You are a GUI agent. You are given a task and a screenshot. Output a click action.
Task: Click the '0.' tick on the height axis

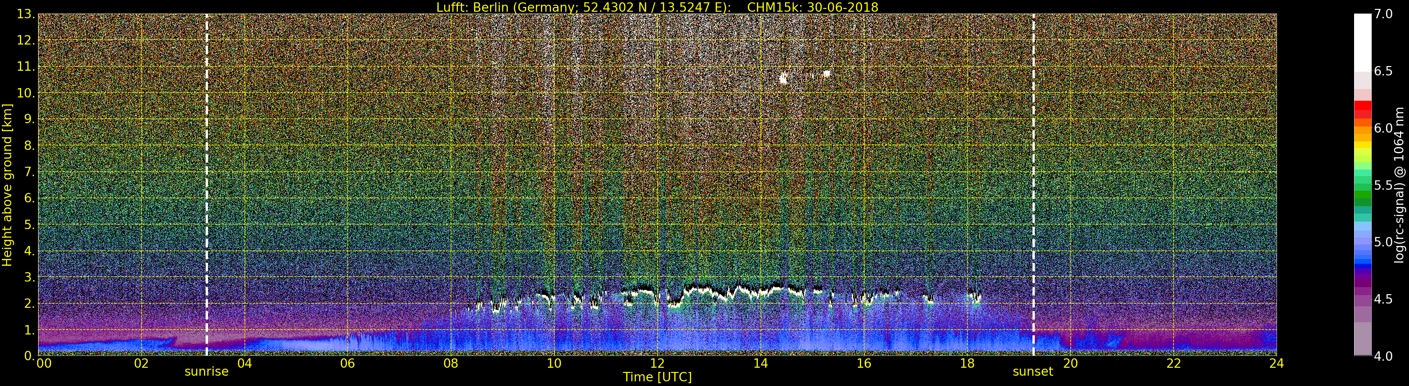[30, 356]
